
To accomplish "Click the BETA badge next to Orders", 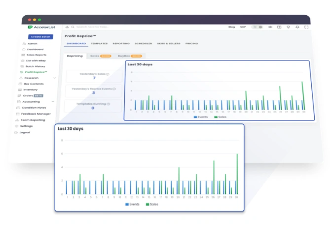I will click(x=38, y=96).
